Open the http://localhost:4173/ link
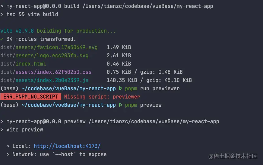This screenshot has height=165, width=263. pyautogui.click(x=67, y=146)
